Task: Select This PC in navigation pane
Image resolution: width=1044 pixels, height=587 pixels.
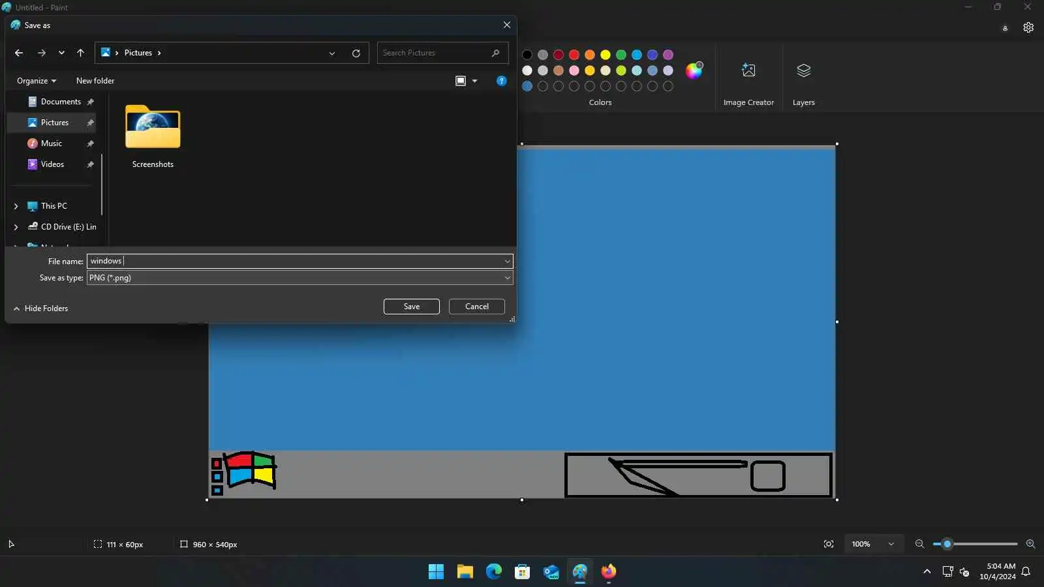Action: (x=54, y=206)
